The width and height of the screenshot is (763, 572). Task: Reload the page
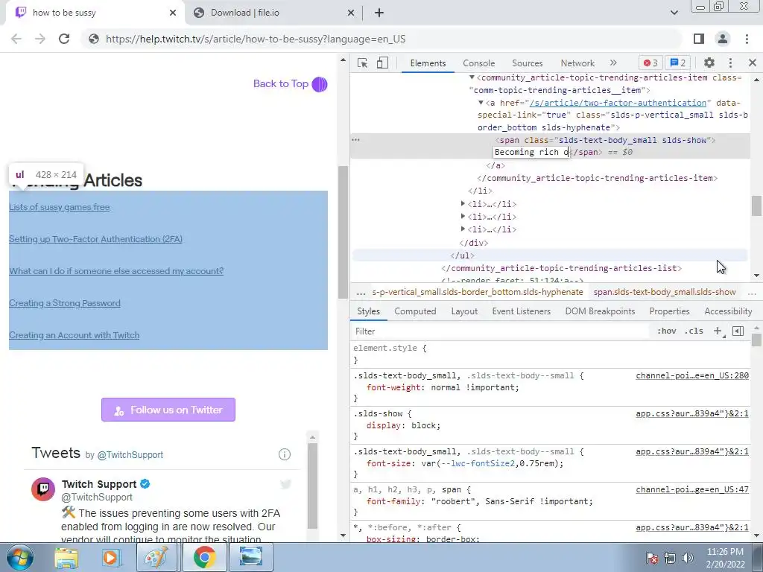pos(64,39)
